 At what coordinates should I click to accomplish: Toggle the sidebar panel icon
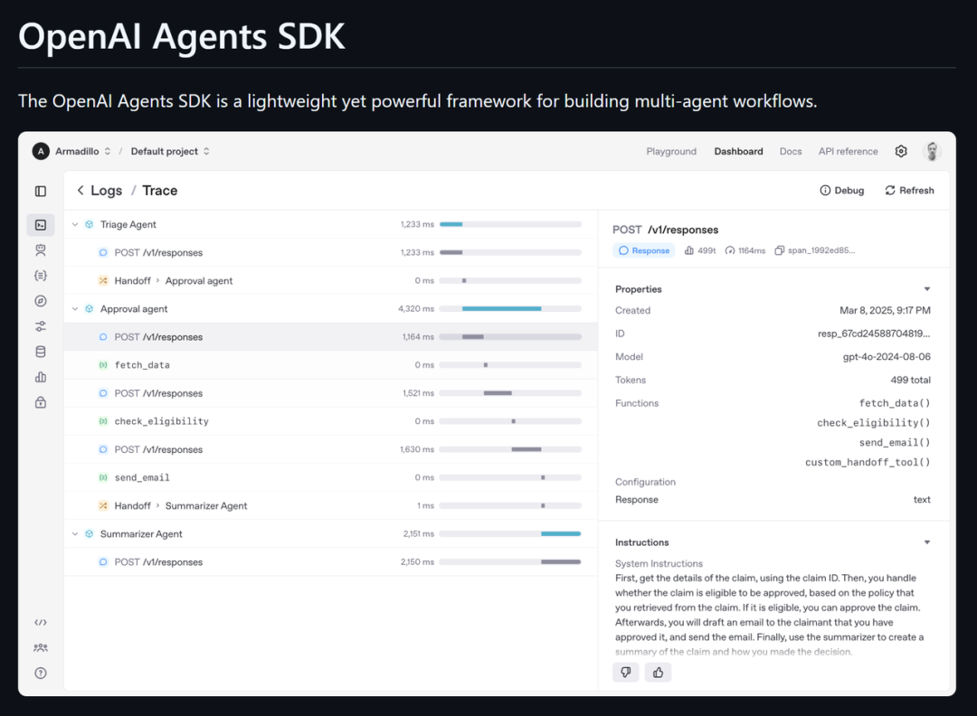click(x=41, y=191)
